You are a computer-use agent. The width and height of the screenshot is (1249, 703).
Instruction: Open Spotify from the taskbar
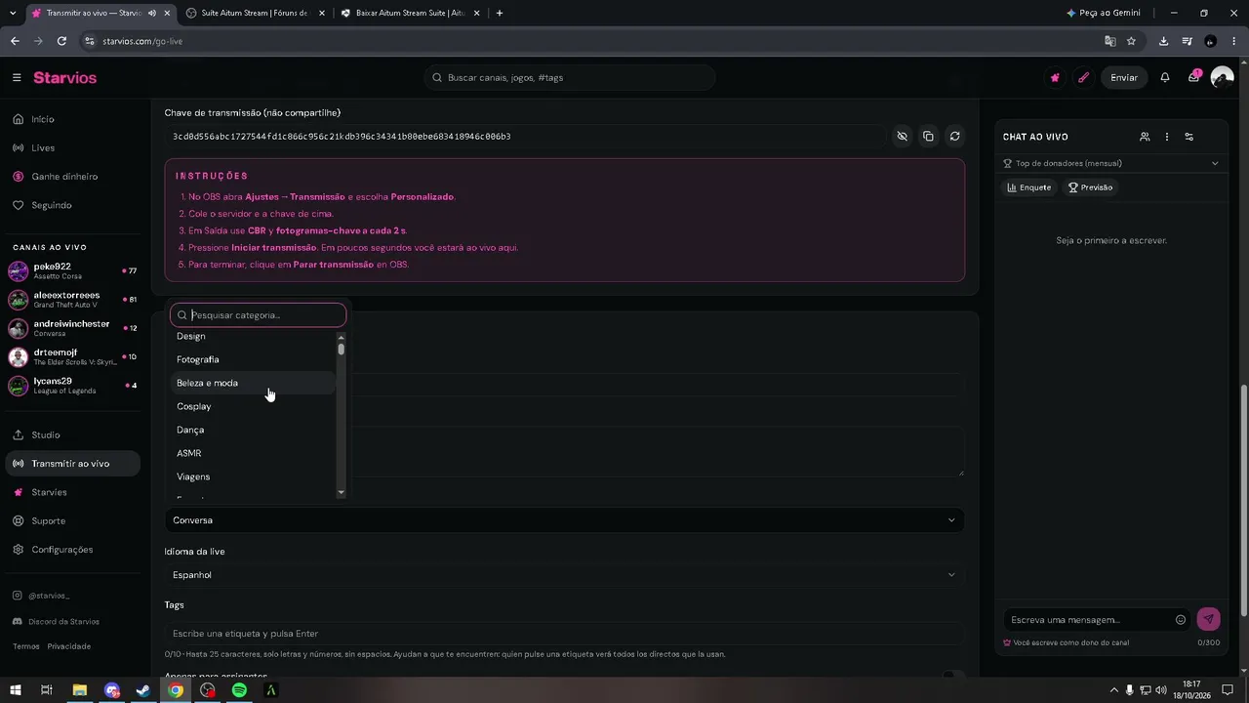tap(239, 690)
